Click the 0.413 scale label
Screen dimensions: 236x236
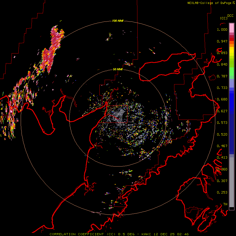coord(222,158)
